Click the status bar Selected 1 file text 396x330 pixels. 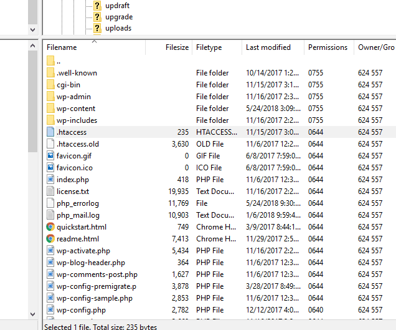click(100, 327)
